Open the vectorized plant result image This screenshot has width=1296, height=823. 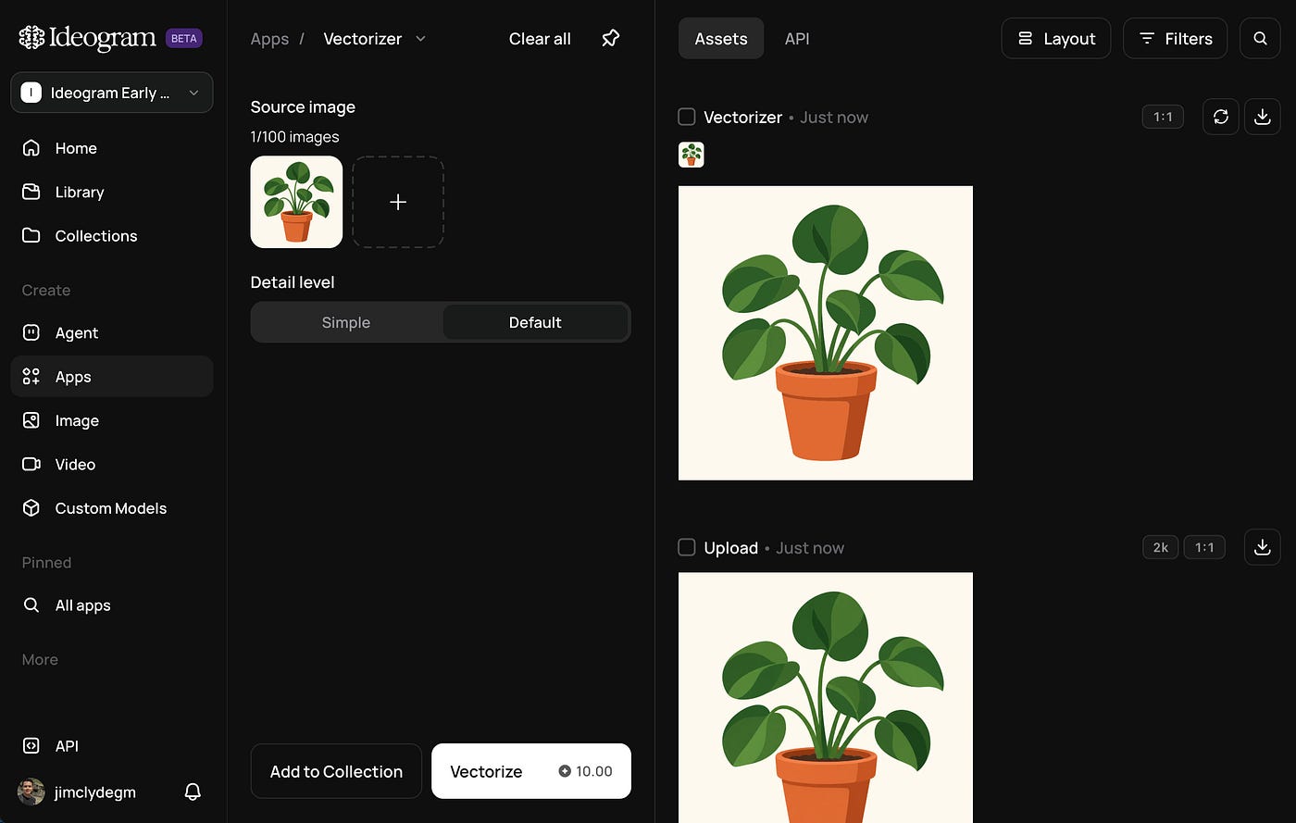pos(826,333)
